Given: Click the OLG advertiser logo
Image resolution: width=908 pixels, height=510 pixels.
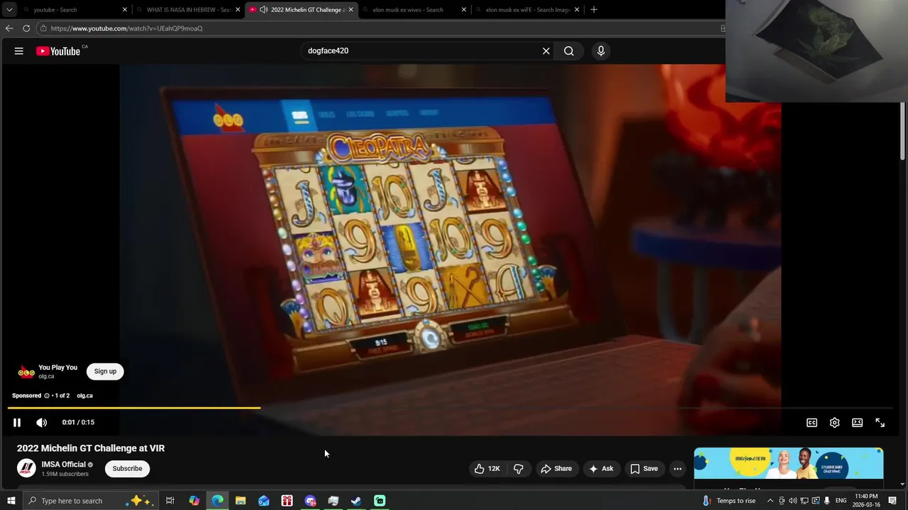Looking at the screenshot, I should click(26, 372).
